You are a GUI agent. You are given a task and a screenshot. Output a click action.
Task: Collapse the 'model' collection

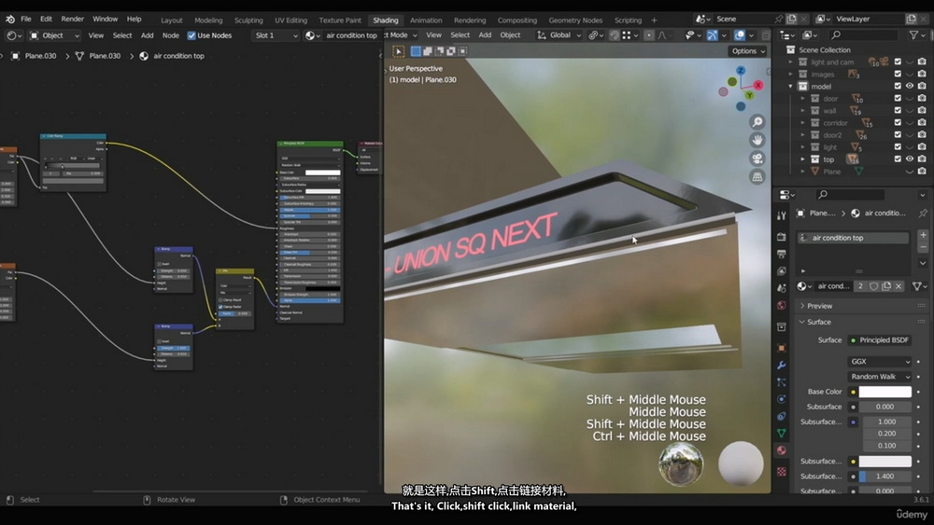point(790,86)
